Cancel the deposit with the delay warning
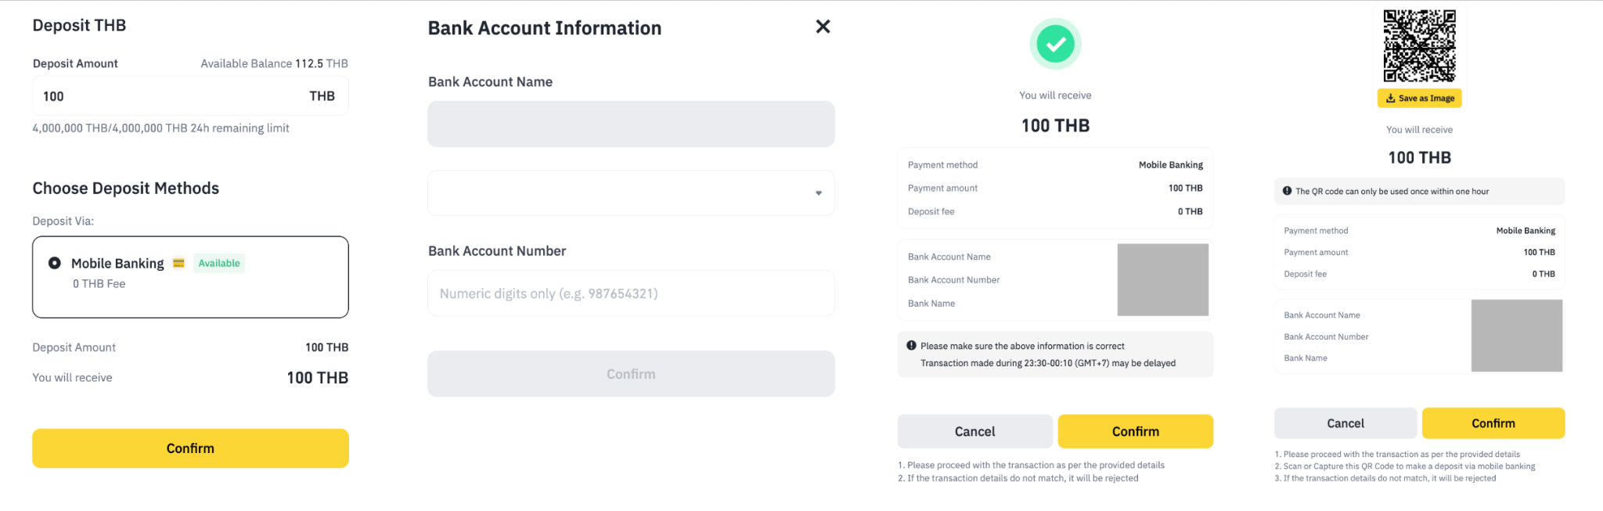Screen dimensions: 1603x511 click(x=974, y=431)
